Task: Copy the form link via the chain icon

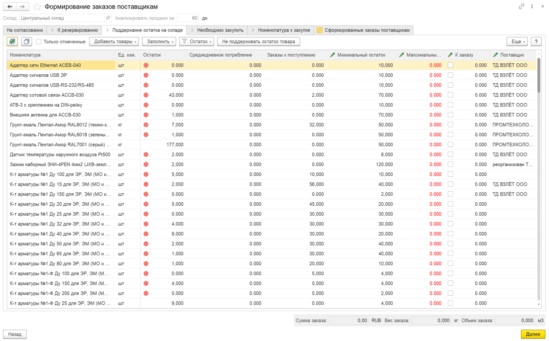Action: [x=521, y=6]
